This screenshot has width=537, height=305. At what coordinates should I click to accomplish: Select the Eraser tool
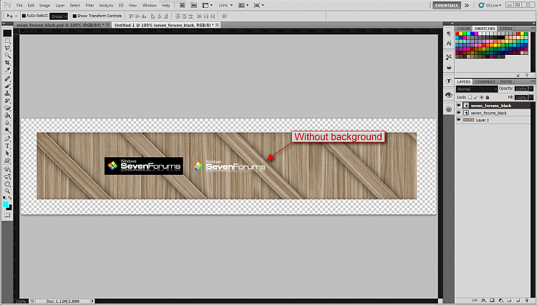(7, 109)
